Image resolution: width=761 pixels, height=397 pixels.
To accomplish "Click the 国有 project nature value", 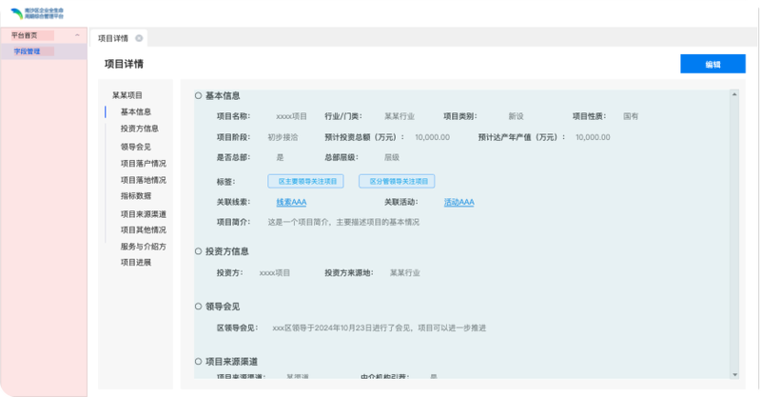I will click(631, 116).
